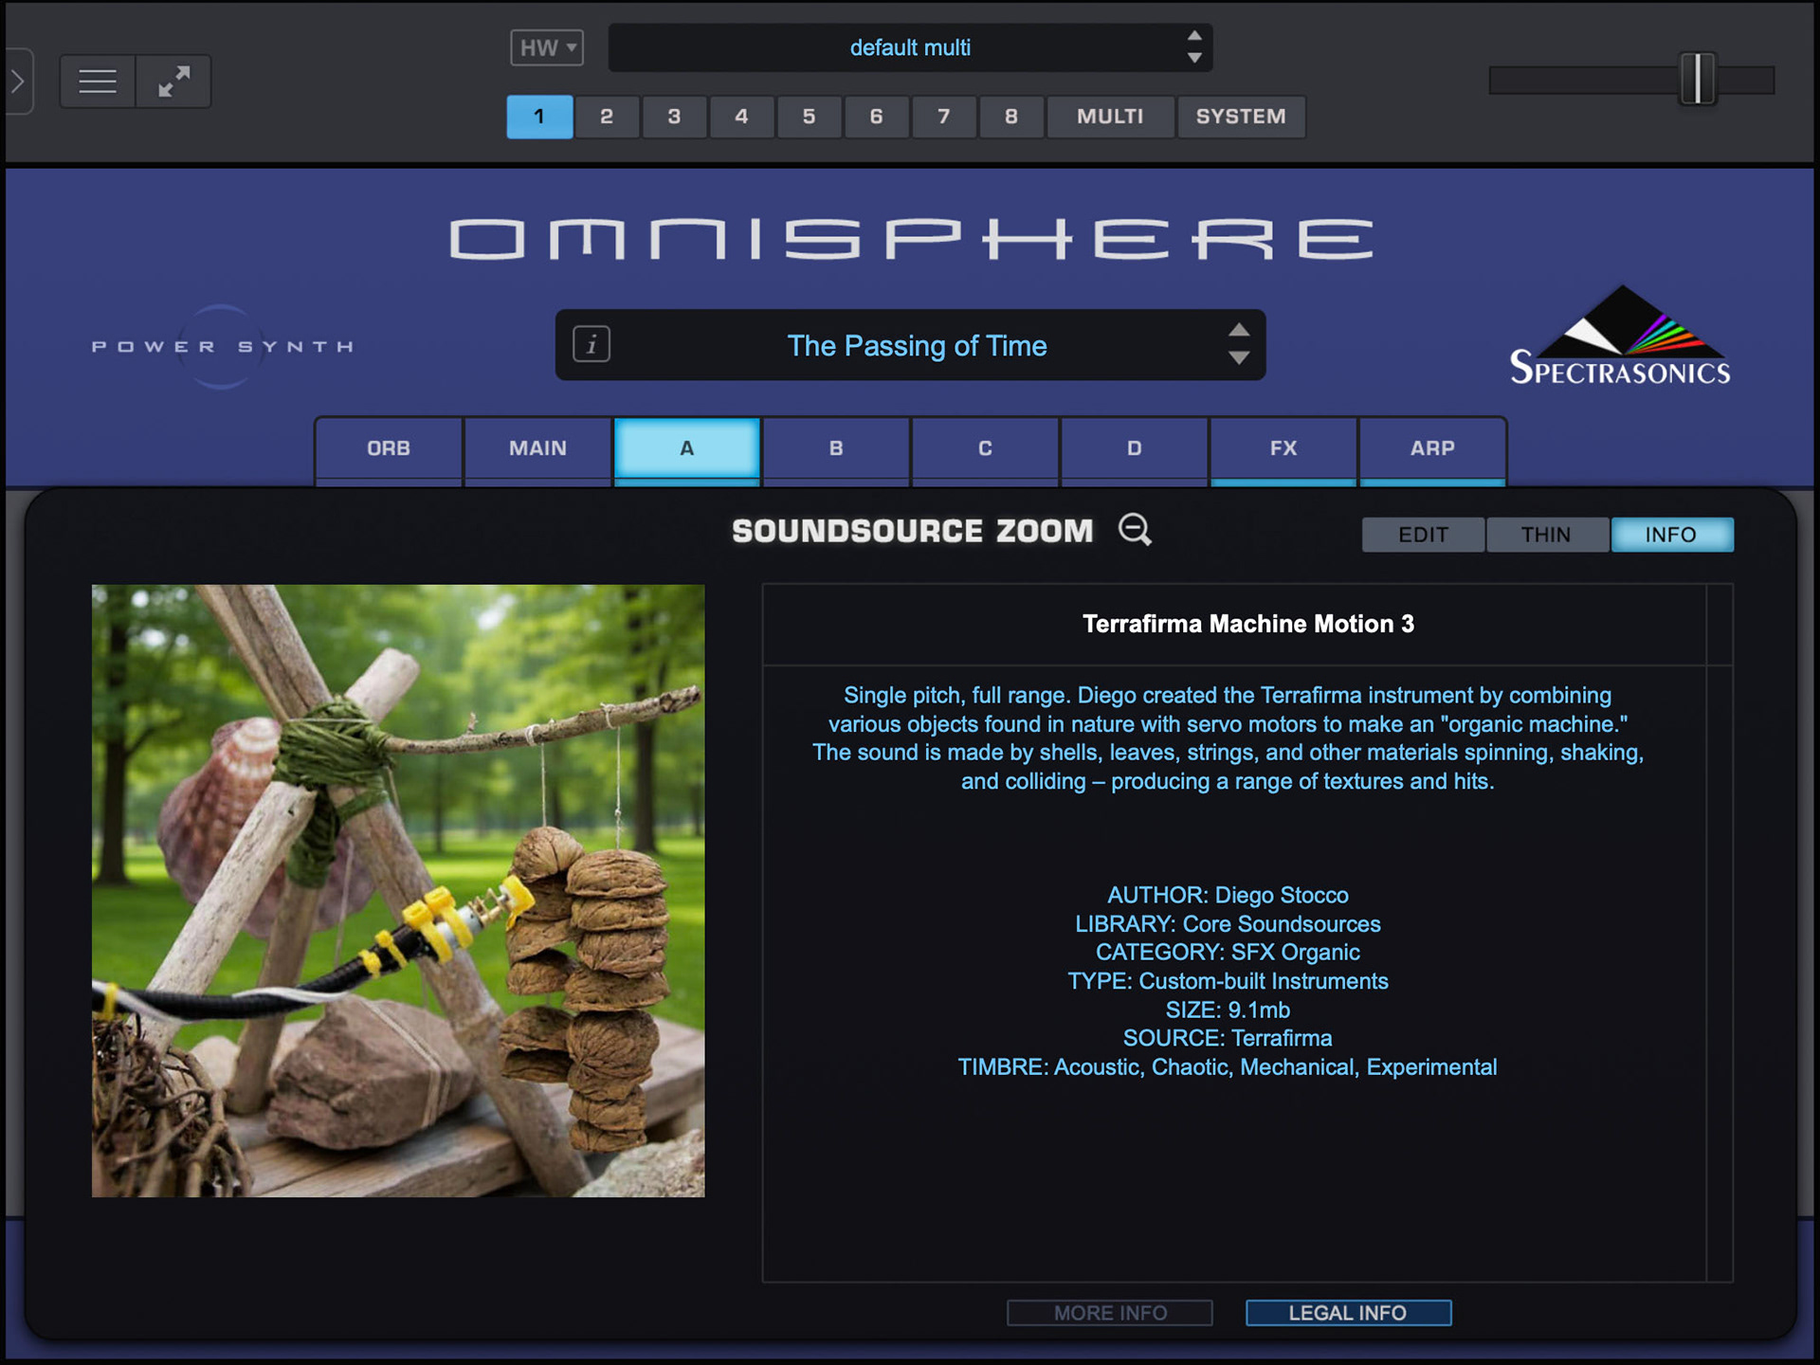Open the HW hardware profile dropdown

click(547, 47)
